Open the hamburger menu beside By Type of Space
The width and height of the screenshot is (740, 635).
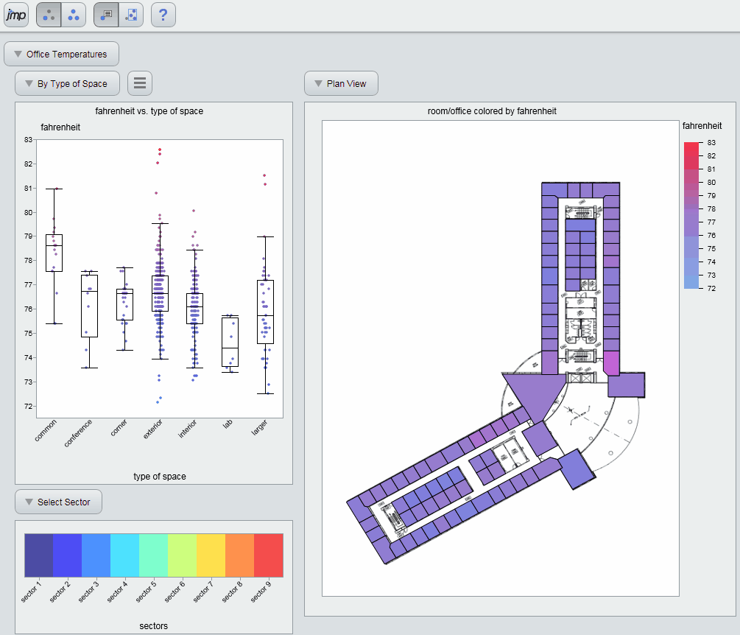click(140, 83)
